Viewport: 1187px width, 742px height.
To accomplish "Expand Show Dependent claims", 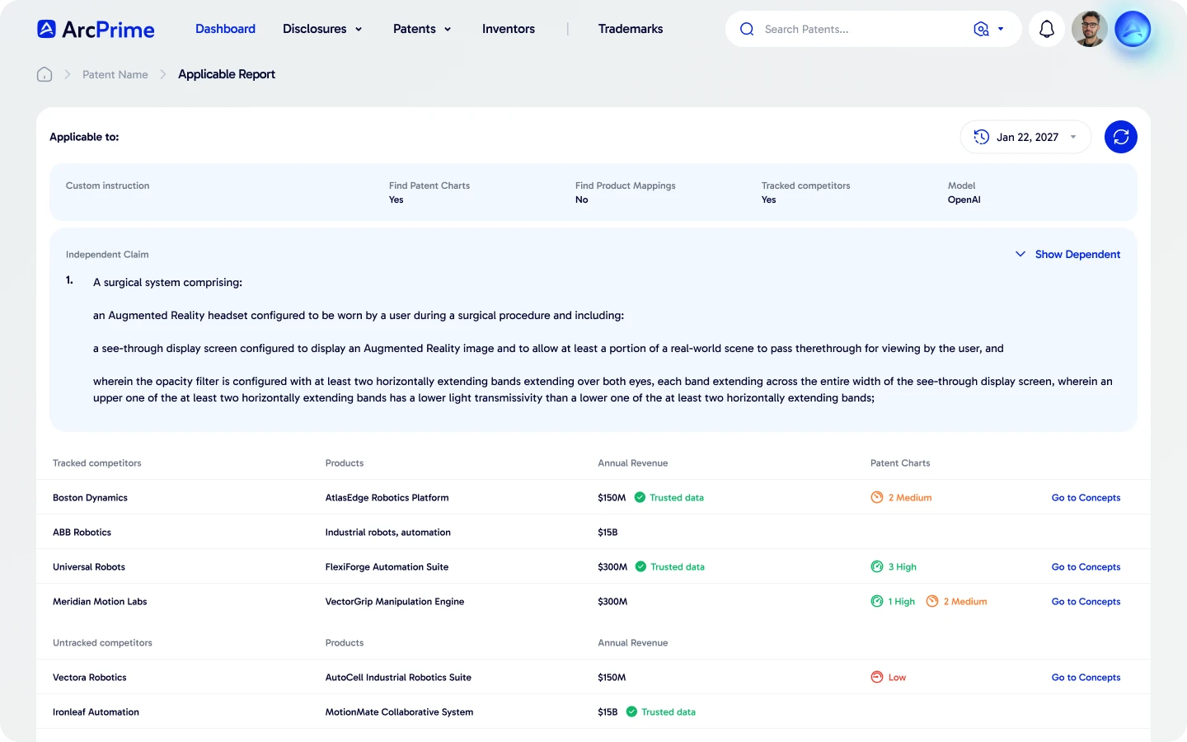I will (1067, 254).
